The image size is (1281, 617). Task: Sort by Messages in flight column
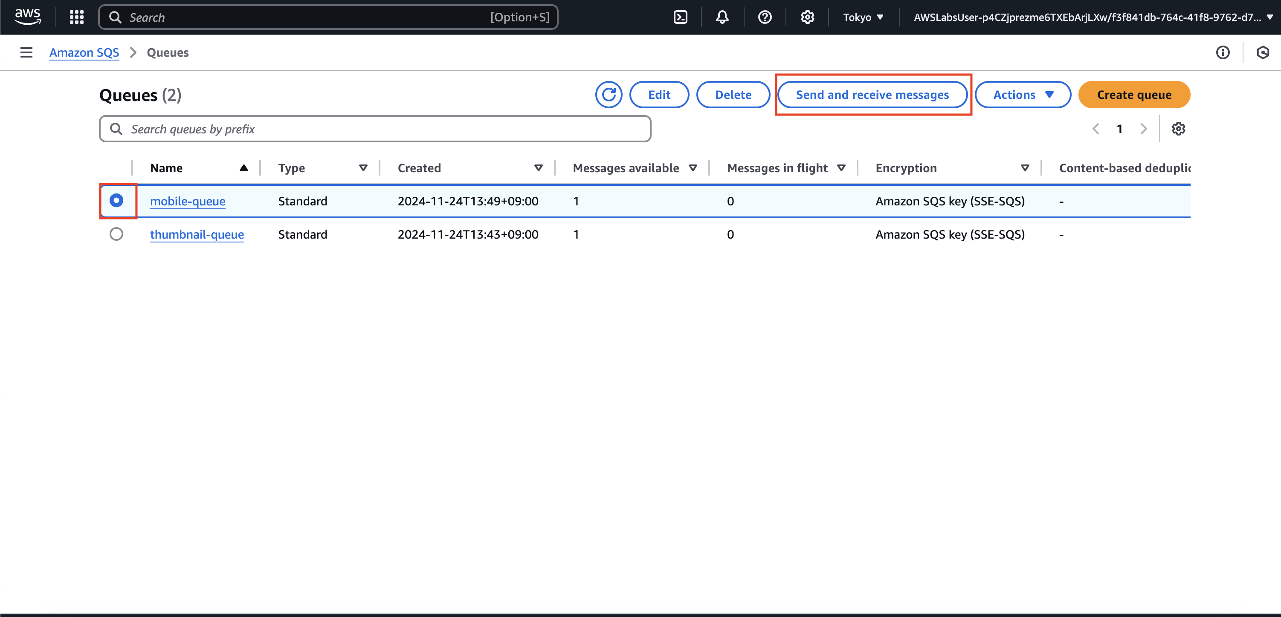[x=841, y=168]
